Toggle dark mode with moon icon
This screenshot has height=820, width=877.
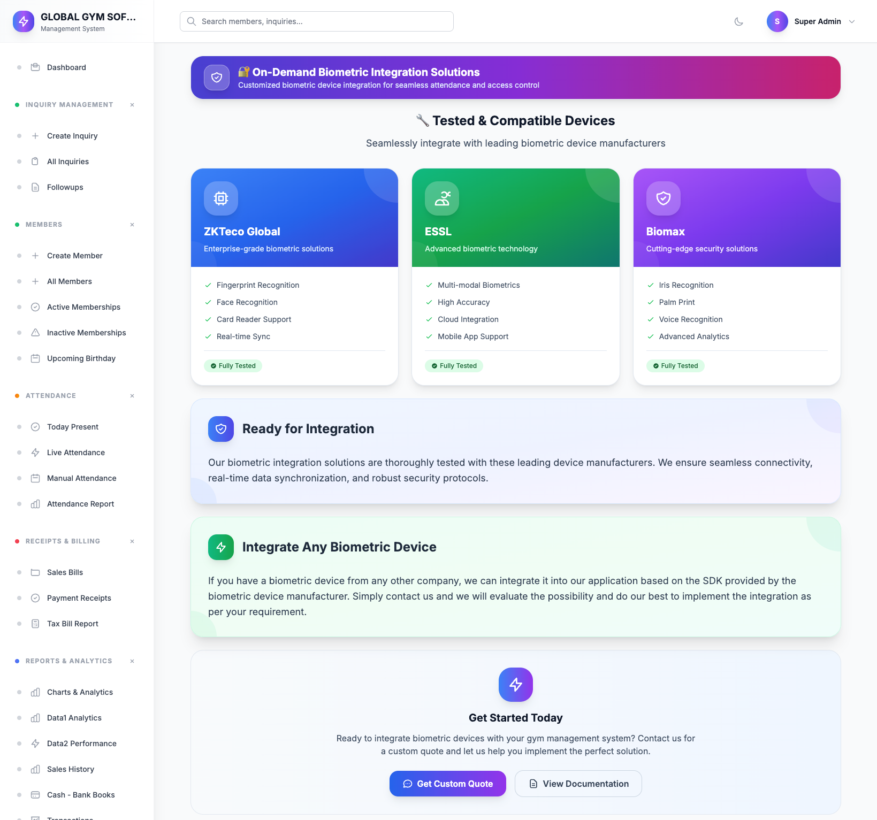click(x=738, y=21)
